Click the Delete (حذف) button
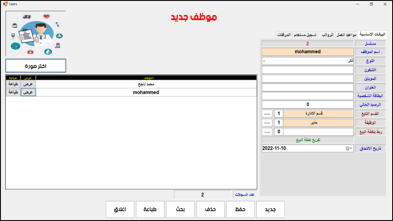 click(x=210, y=209)
